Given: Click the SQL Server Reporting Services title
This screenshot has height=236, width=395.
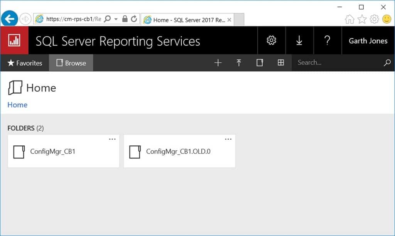Looking at the screenshot, I should click(118, 41).
